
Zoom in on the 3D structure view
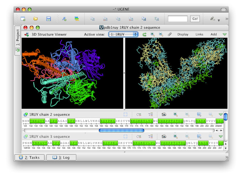point(153,34)
